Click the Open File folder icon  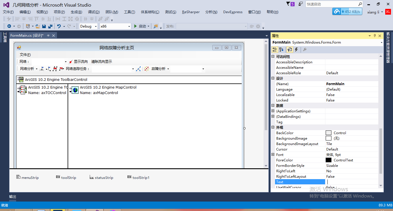37,26
